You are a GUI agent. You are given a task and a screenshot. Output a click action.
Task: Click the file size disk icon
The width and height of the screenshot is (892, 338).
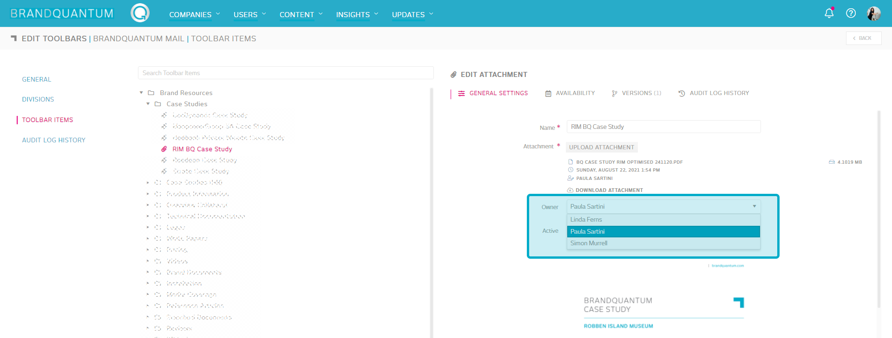[x=832, y=162]
